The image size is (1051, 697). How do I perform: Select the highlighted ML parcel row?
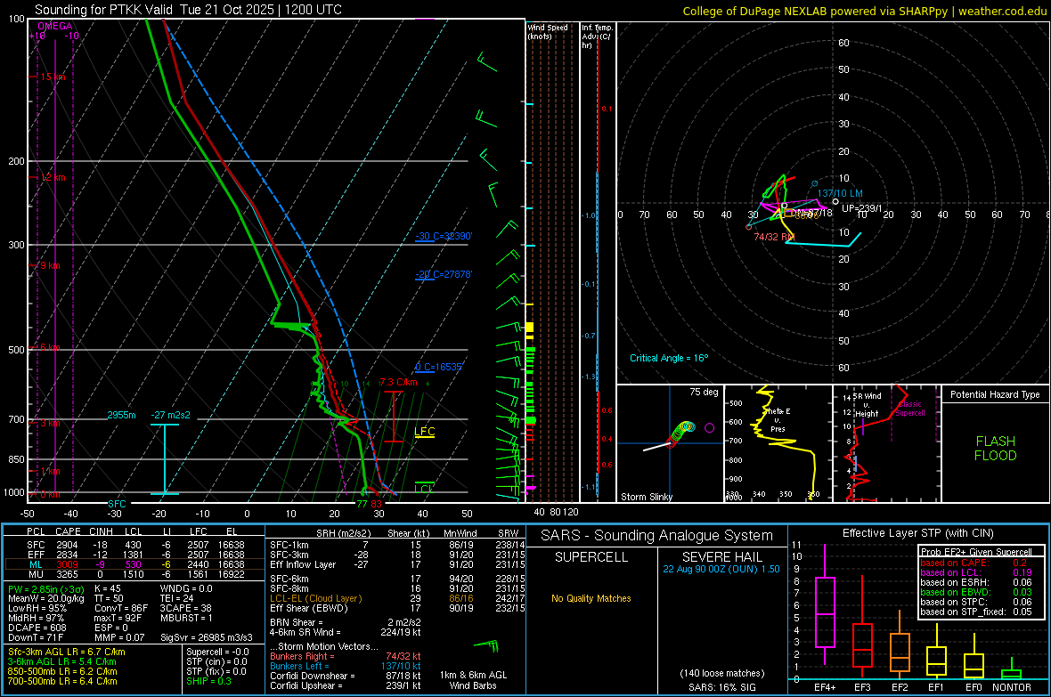pos(134,564)
